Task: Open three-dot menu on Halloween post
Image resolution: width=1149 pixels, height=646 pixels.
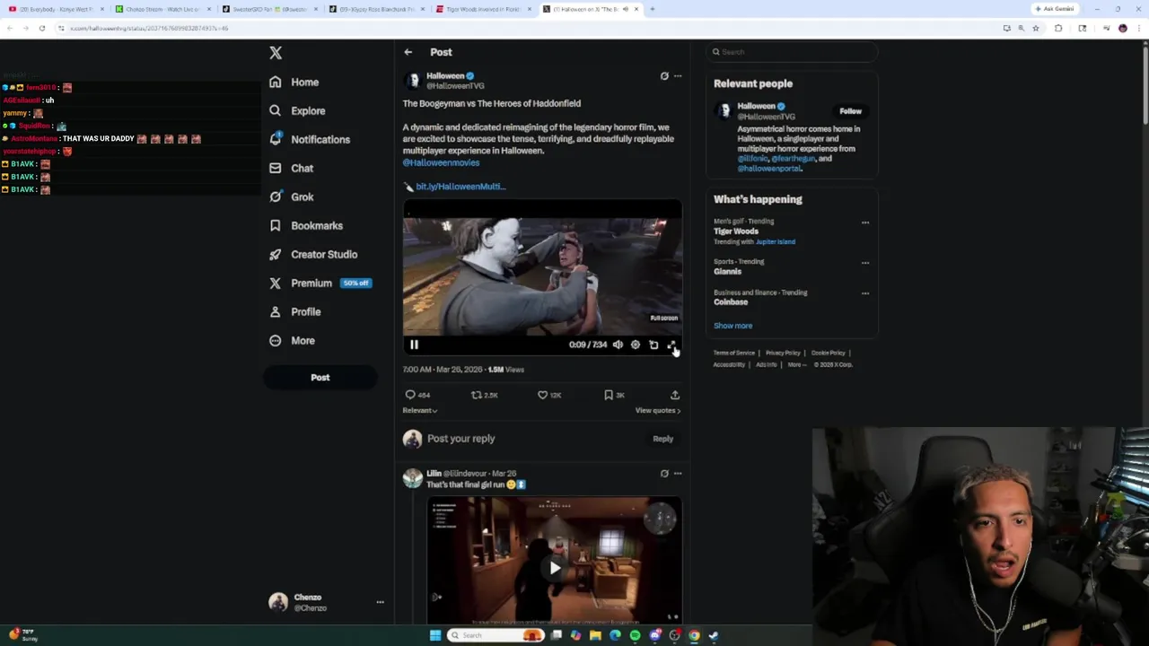Action: tap(678, 76)
